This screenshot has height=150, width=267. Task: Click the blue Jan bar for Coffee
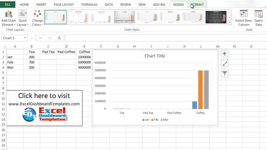(x=194, y=105)
